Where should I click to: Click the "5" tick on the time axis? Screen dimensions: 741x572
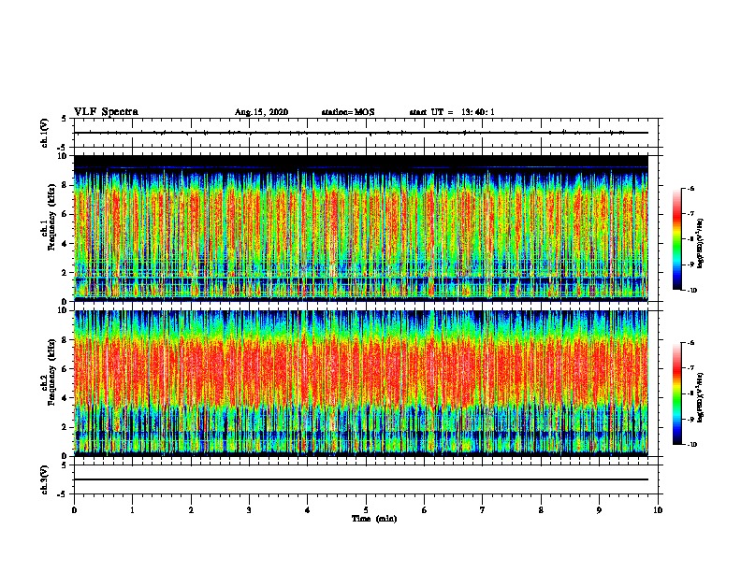[366, 510]
